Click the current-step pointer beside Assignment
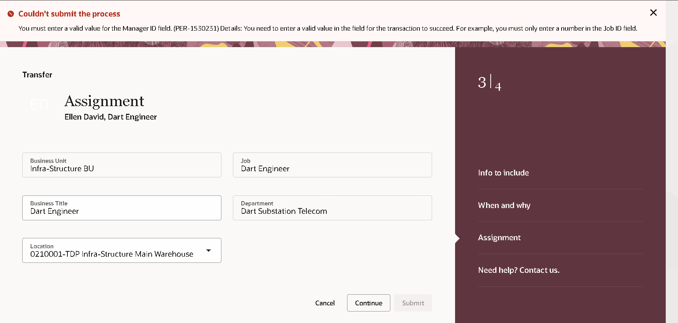 [457, 238]
